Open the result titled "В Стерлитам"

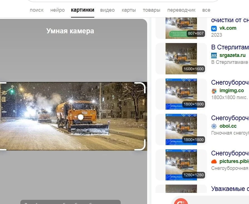pyautogui.click(x=230, y=47)
